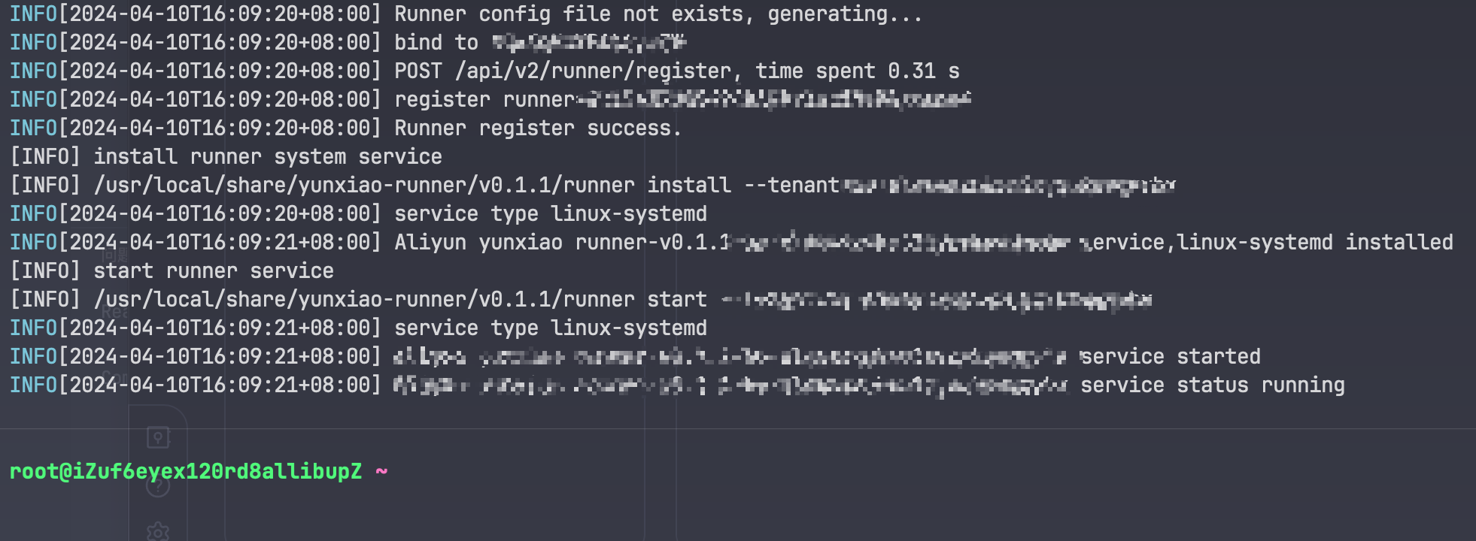The width and height of the screenshot is (1476, 541).
Task: Click the 'service status running' text
Action: tap(1213, 385)
